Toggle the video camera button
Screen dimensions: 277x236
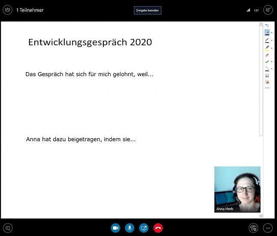coord(115,228)
